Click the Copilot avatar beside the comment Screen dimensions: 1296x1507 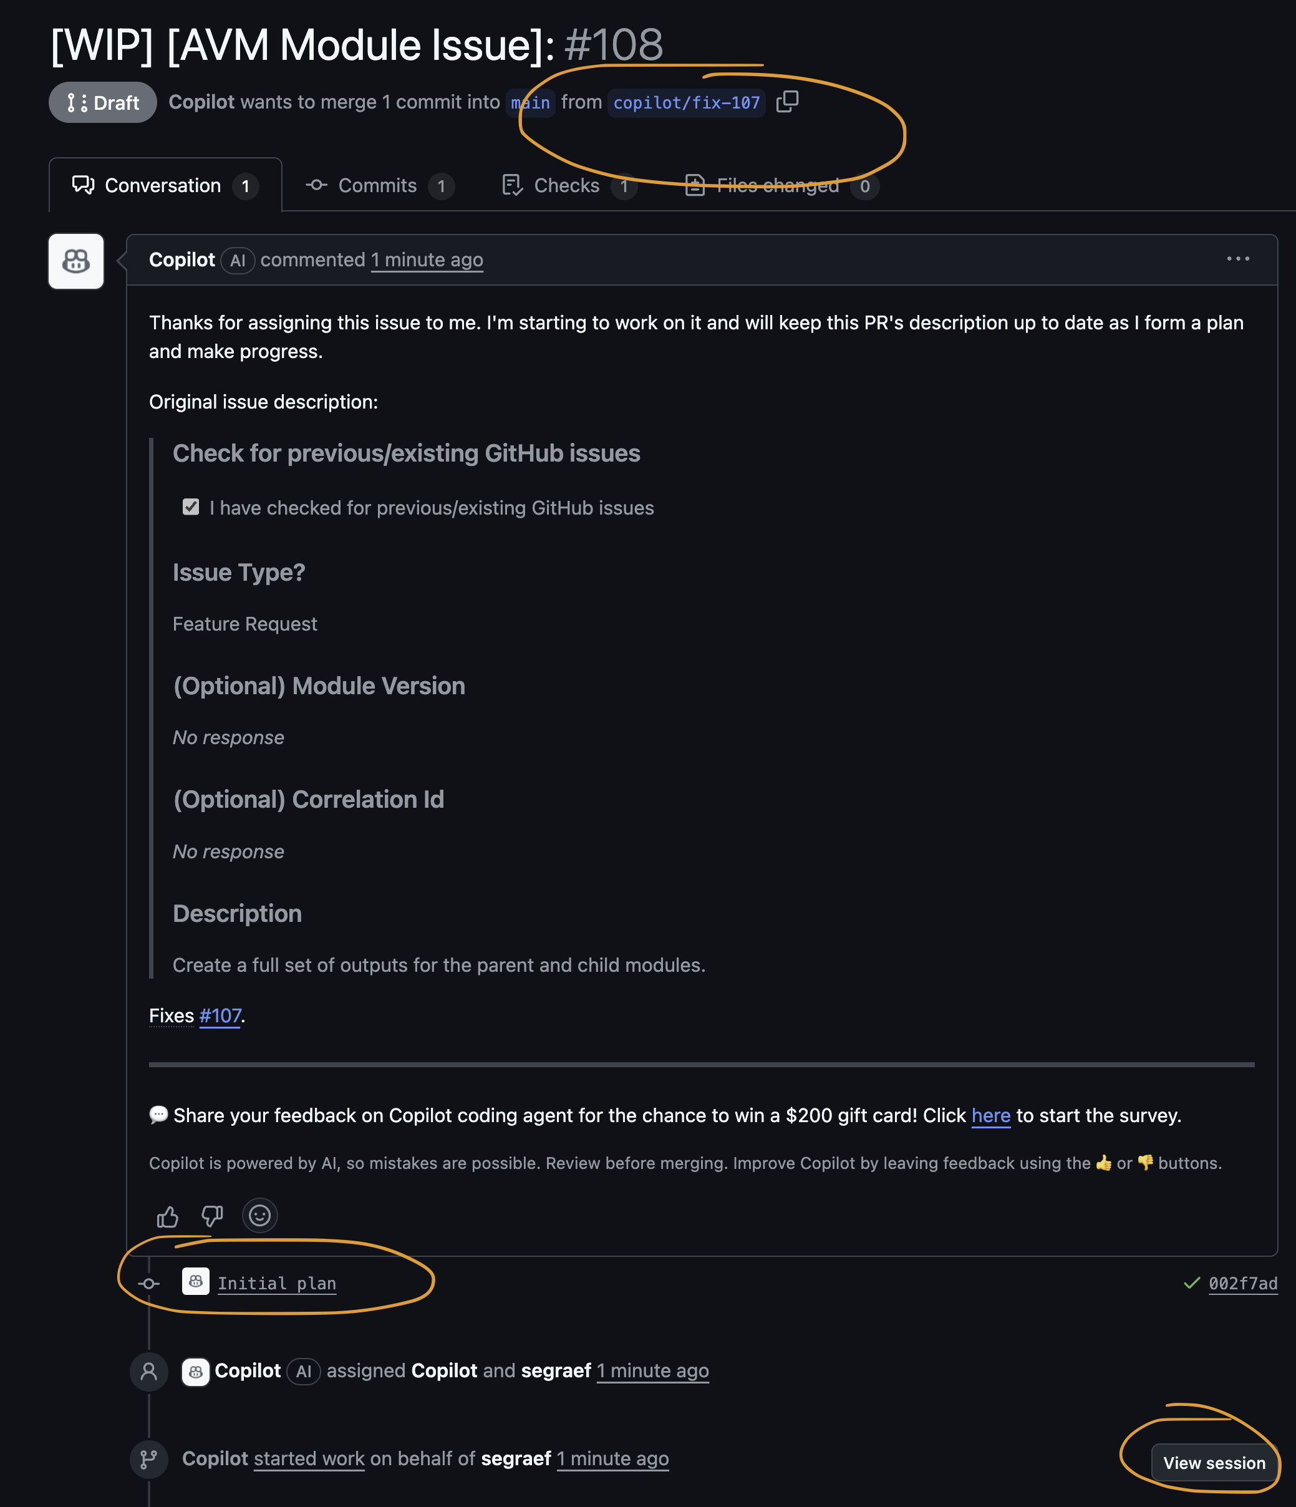tap(75, 262)
